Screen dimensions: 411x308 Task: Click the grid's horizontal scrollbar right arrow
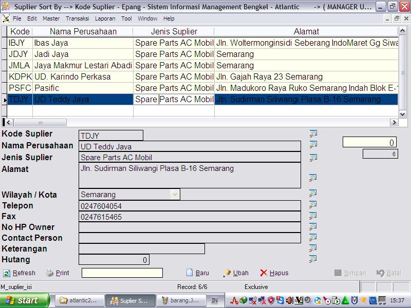(x=394, y=123)
